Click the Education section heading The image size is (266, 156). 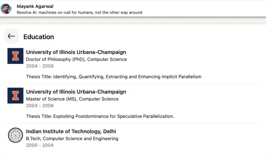click(x=39, y=37)
